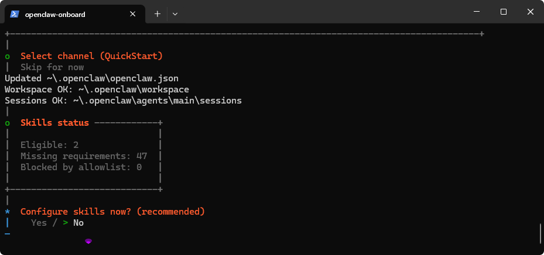Select the Yes option for configuring skills
The height and width of the screenshot is (255, 544).
pos(39,223)
